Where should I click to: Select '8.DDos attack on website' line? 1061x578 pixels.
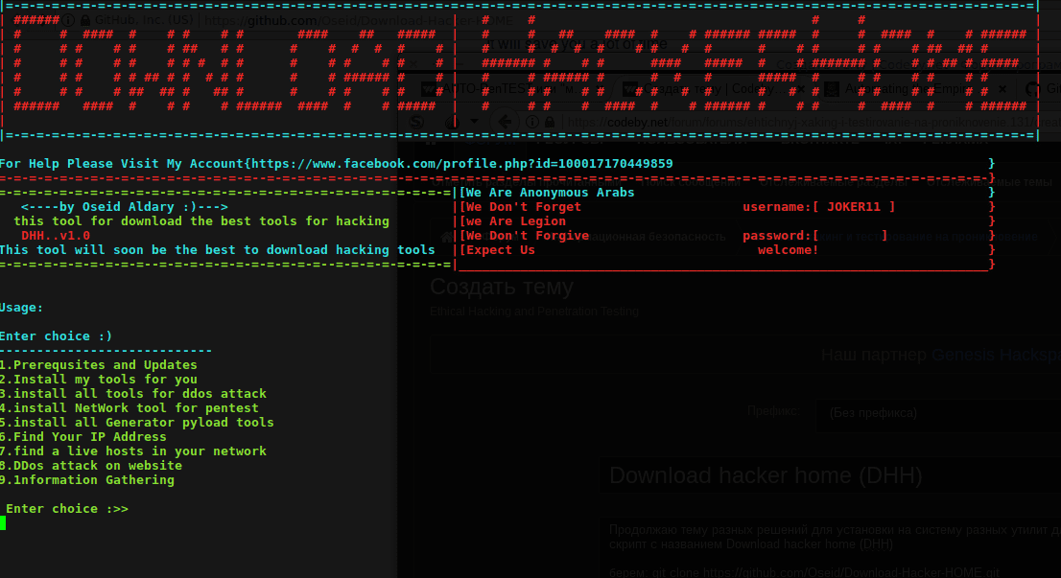91,465
